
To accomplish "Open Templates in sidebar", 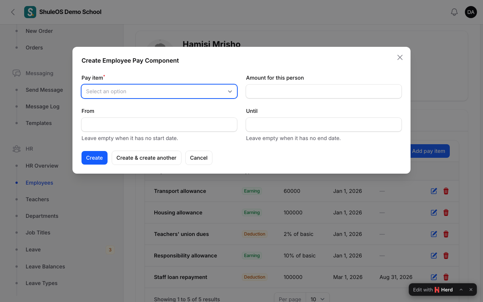I will pos(38,123).
